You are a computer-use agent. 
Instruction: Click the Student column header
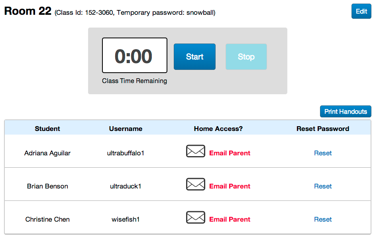click(x=47, y=129)
